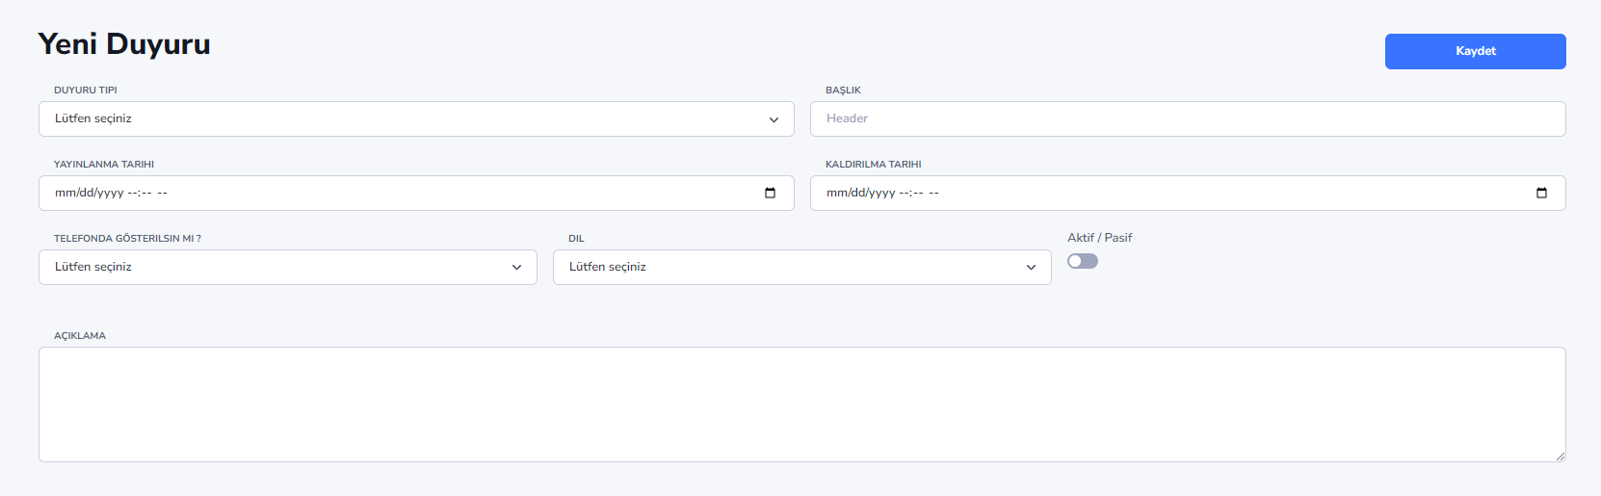Expand the Telefonda Gösterilsin Mi select box
1601x496 pixels.
pyautogui.click(x=288, y=267)
